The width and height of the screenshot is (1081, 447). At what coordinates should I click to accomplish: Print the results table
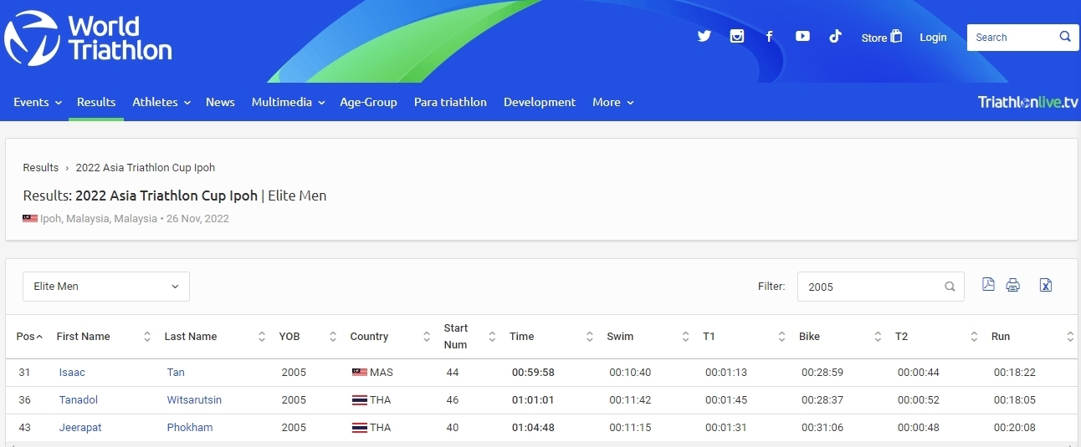click(x=1013, y=285)
